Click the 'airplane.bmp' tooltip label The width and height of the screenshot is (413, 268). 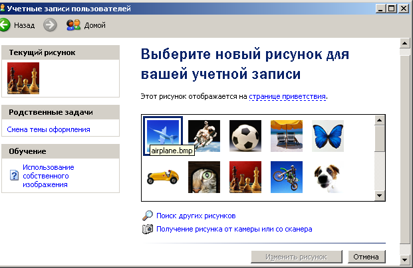point(172,151)
